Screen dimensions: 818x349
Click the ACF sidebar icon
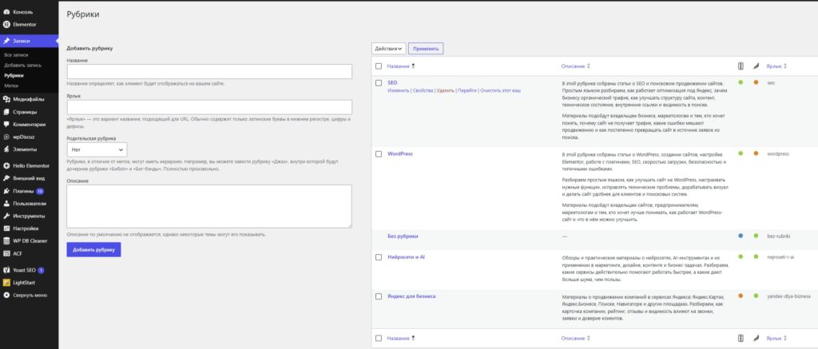tap(6, 253)
